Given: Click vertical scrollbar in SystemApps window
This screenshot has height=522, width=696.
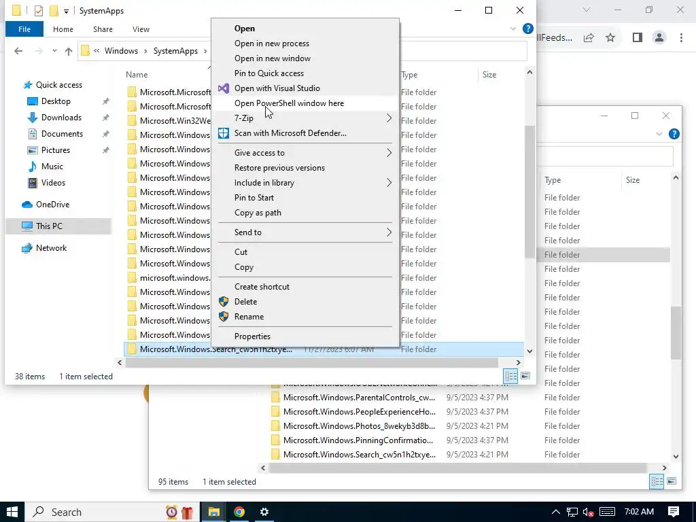Looking at the screenshot, I should click(x=529, y=191).
